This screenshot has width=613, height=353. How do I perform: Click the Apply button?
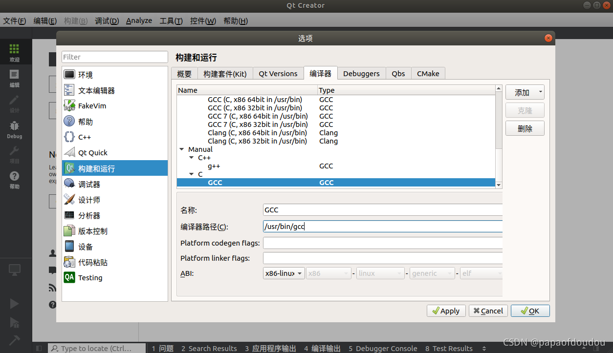[x=446, y=311]
